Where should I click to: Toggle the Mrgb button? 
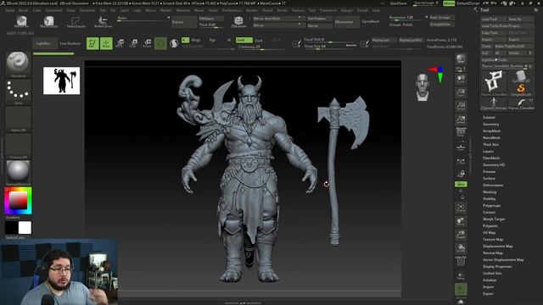(196, 40)
